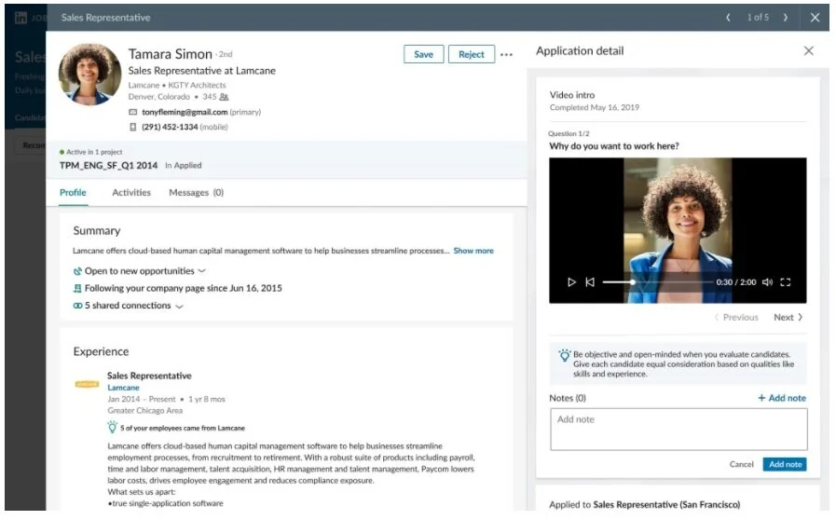
Task: Click 'Why do you want to work here?' question
Action: coord(614,146)
